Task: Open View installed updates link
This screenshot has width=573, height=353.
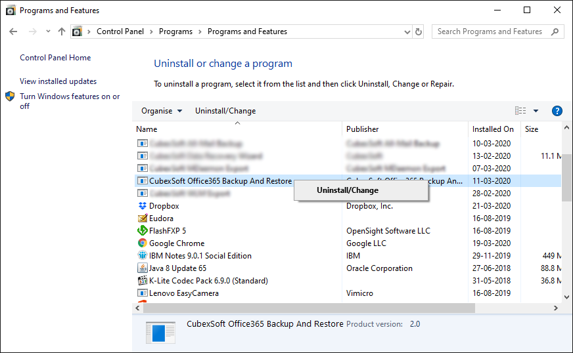Action: point(58,81)
